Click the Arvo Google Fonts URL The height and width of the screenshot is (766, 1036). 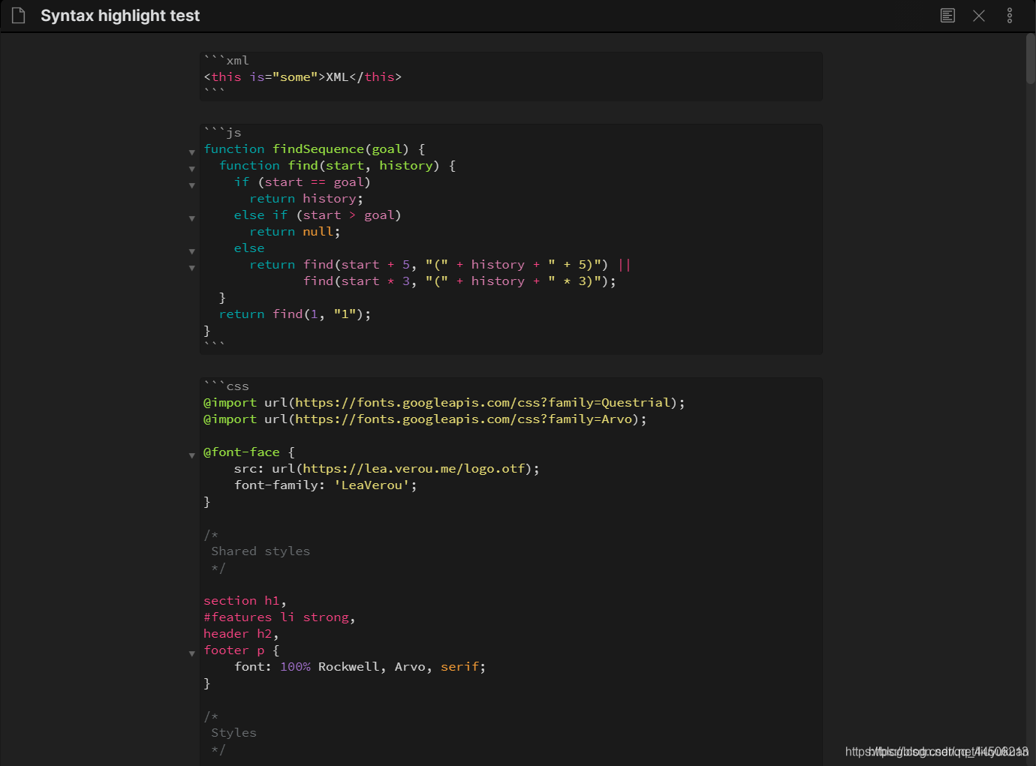pyautogui.click(x=463, y=419)
